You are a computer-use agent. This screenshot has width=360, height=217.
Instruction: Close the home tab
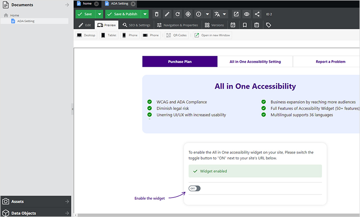click(x=97, y=4)
